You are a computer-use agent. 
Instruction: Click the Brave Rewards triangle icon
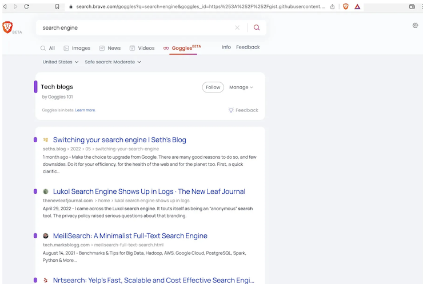357,6
